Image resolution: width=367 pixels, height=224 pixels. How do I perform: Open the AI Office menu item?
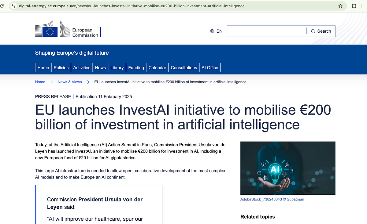coord(210,67)
